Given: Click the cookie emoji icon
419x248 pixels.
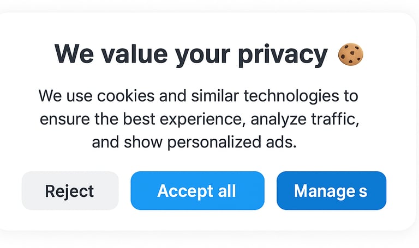Looking at the screenshot, I should coord(351,54).
